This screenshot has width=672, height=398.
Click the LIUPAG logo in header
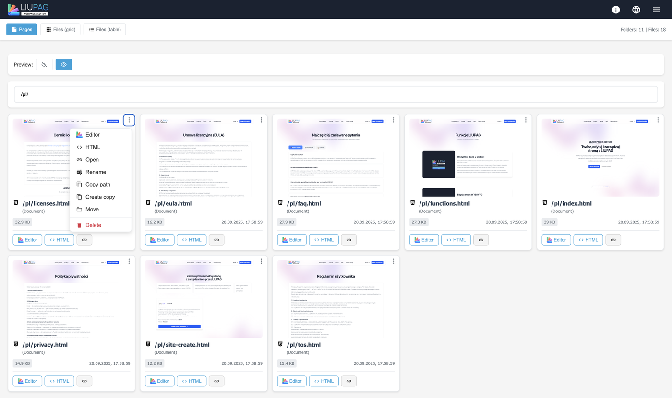(28, 10)
